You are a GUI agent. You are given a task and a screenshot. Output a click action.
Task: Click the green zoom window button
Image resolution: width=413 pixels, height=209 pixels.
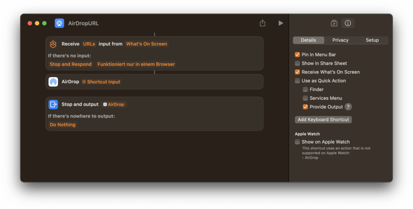44,23
